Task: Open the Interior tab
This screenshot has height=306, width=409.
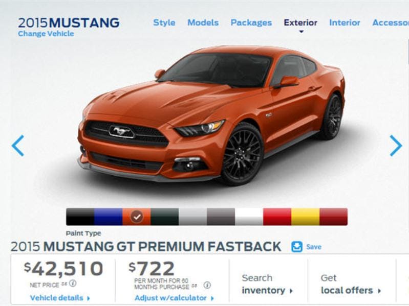Action: pos(345,22)
